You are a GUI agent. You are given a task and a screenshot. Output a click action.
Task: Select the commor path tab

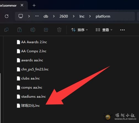pyautogui.click(x=8, y=6)
